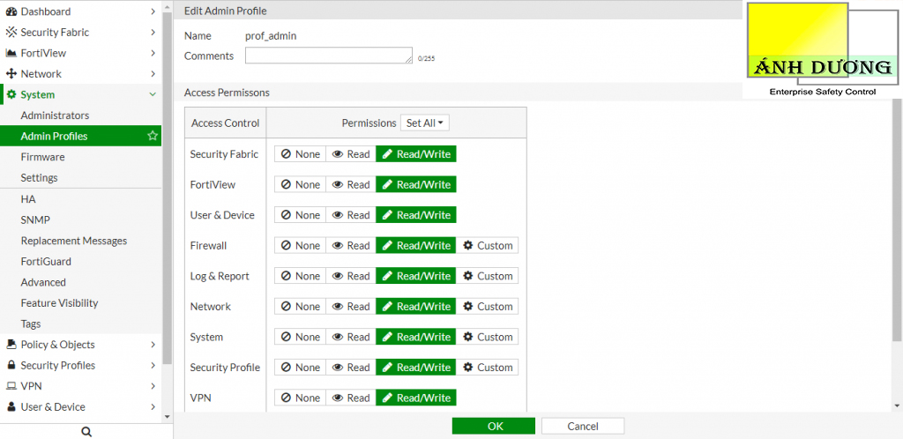Open the Administrators menu item

coord(80,115)
